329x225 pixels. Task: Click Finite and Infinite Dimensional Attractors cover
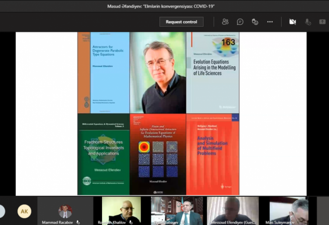158,154
